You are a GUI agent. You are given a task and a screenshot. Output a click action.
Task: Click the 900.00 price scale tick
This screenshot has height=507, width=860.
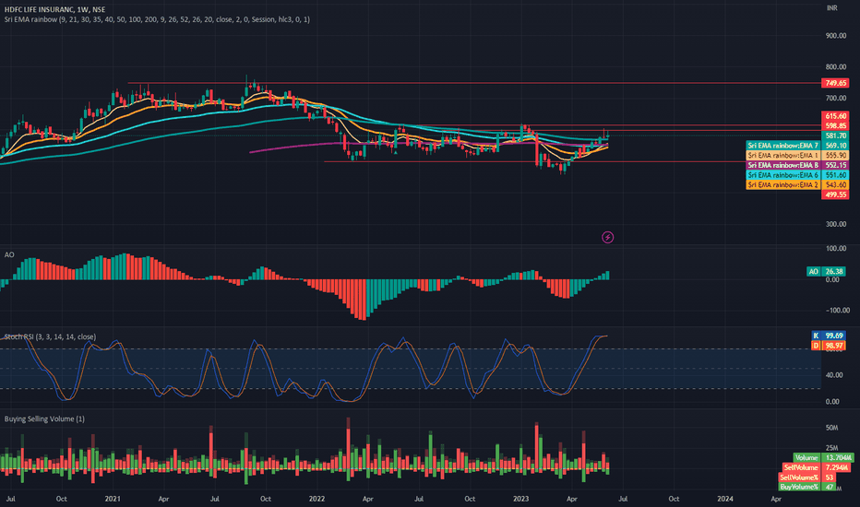click(x=836, y=36)
